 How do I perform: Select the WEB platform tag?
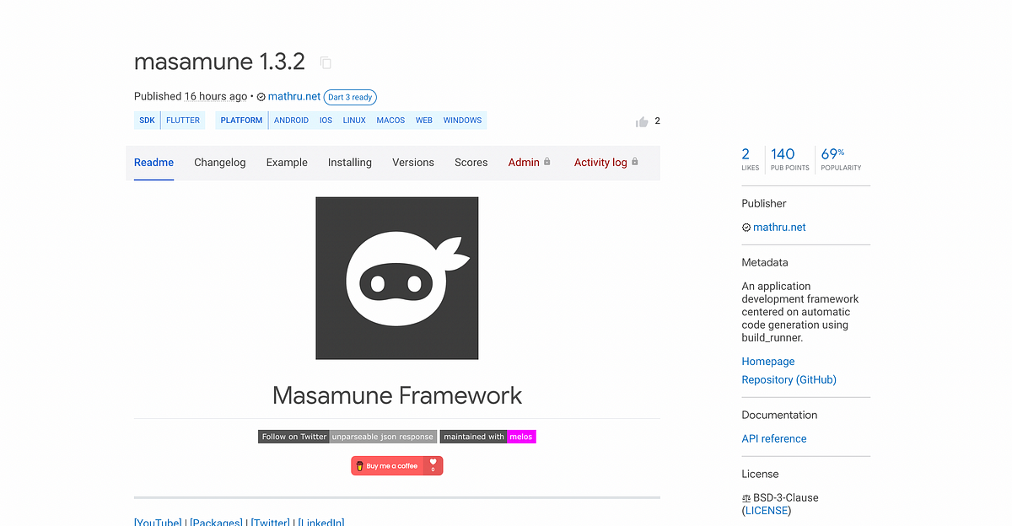(x=424, y=121)
